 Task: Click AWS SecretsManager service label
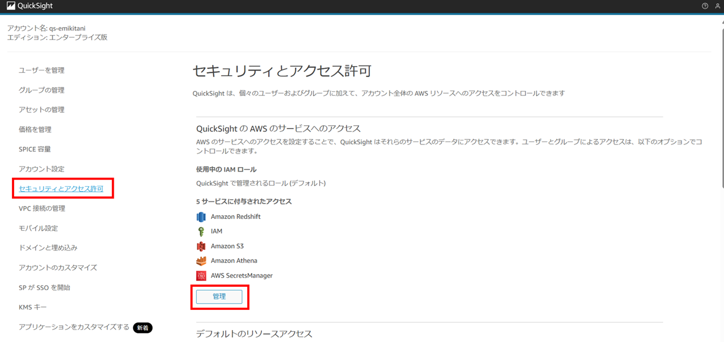[242, 275]
